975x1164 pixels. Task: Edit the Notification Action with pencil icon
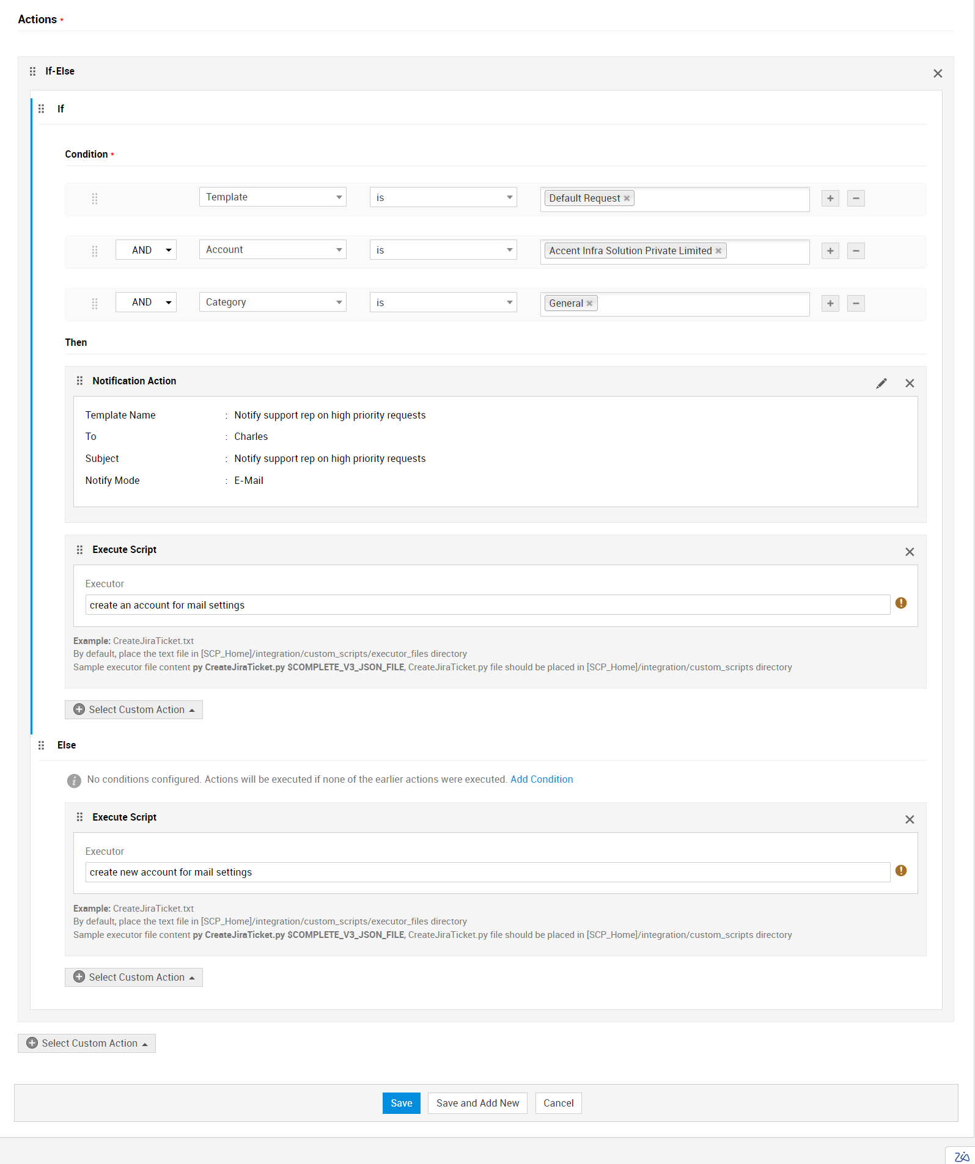click(881, 383)
